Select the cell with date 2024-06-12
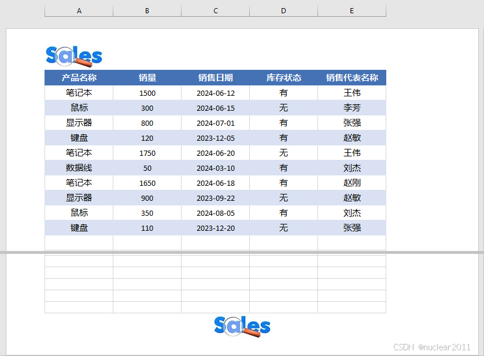484x356 pixels. 216,93
